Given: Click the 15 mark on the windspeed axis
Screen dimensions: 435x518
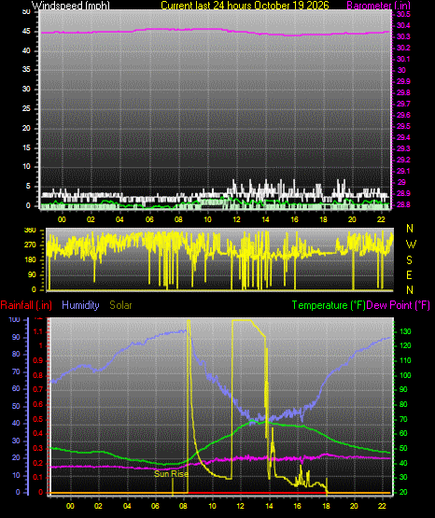Looking at the screenshot, I should (26, 147).
